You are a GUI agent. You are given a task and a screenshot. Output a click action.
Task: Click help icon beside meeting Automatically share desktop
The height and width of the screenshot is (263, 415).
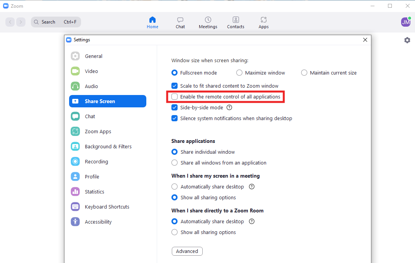(x=252, y=187)
